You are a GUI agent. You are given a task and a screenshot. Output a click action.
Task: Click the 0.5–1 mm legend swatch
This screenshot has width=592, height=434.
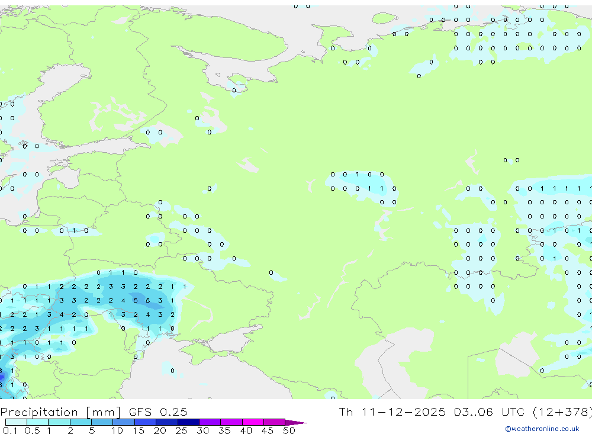[x=38, y=422]
